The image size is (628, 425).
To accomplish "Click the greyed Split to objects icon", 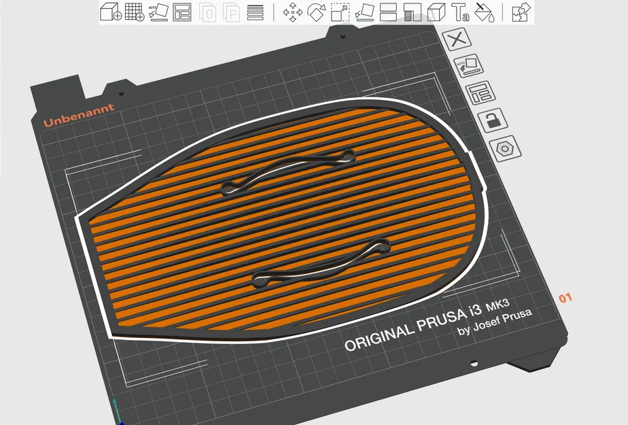I will point(207,12).
